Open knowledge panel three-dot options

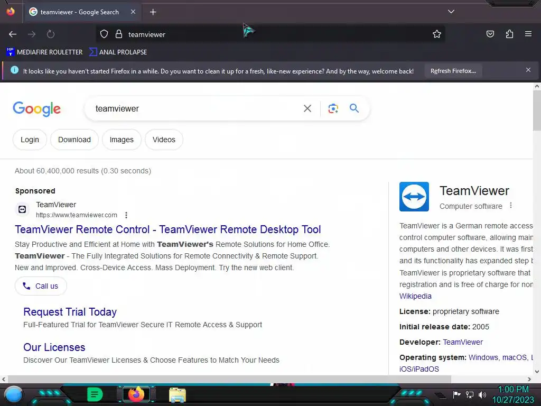[511, 206]
